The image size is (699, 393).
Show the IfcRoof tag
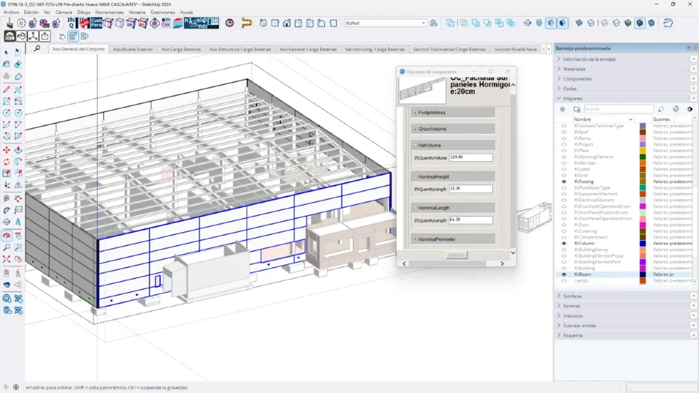tap(563, 131)
